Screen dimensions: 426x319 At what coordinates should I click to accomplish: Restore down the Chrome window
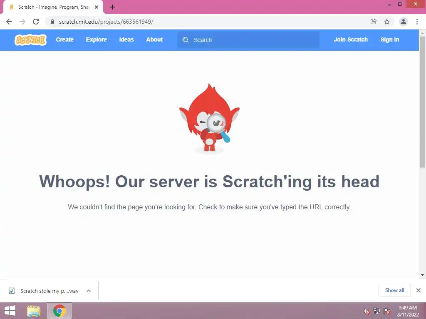(x=400, y=4)
